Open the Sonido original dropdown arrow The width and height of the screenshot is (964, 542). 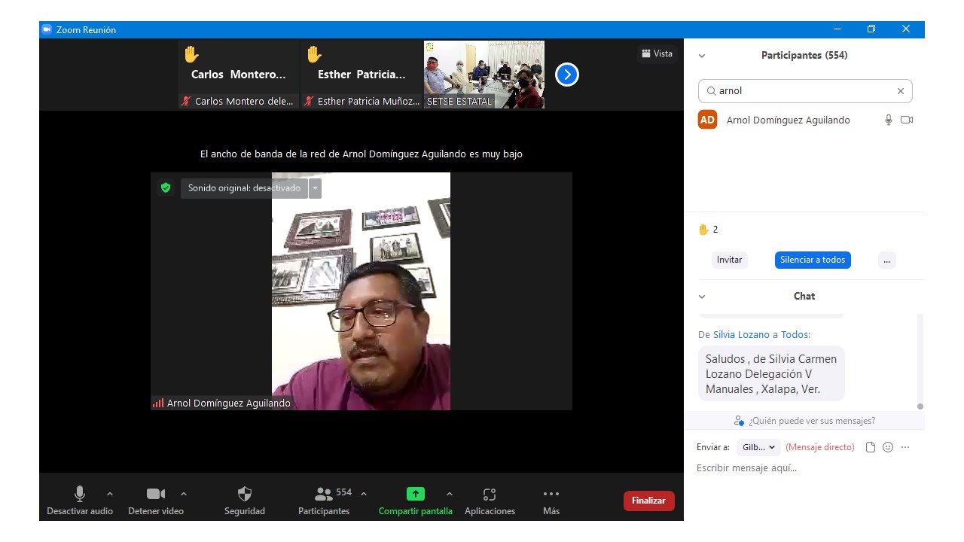(x=315, y=188)
